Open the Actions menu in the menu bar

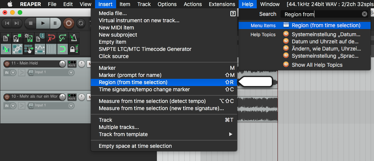click(x=193, y=4)
